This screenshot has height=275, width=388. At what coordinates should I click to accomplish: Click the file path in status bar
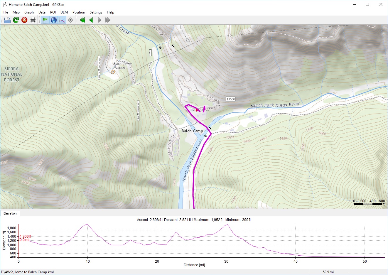coord(27,272)
